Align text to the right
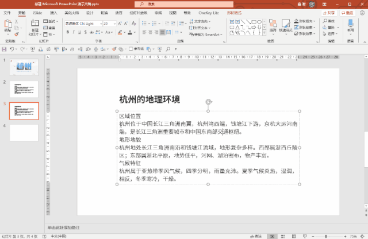368x239 pixels. tap(156, 32)
